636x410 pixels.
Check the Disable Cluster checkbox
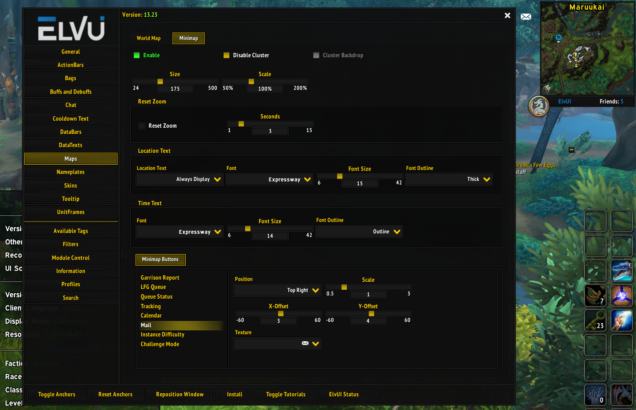coord(226,55)
